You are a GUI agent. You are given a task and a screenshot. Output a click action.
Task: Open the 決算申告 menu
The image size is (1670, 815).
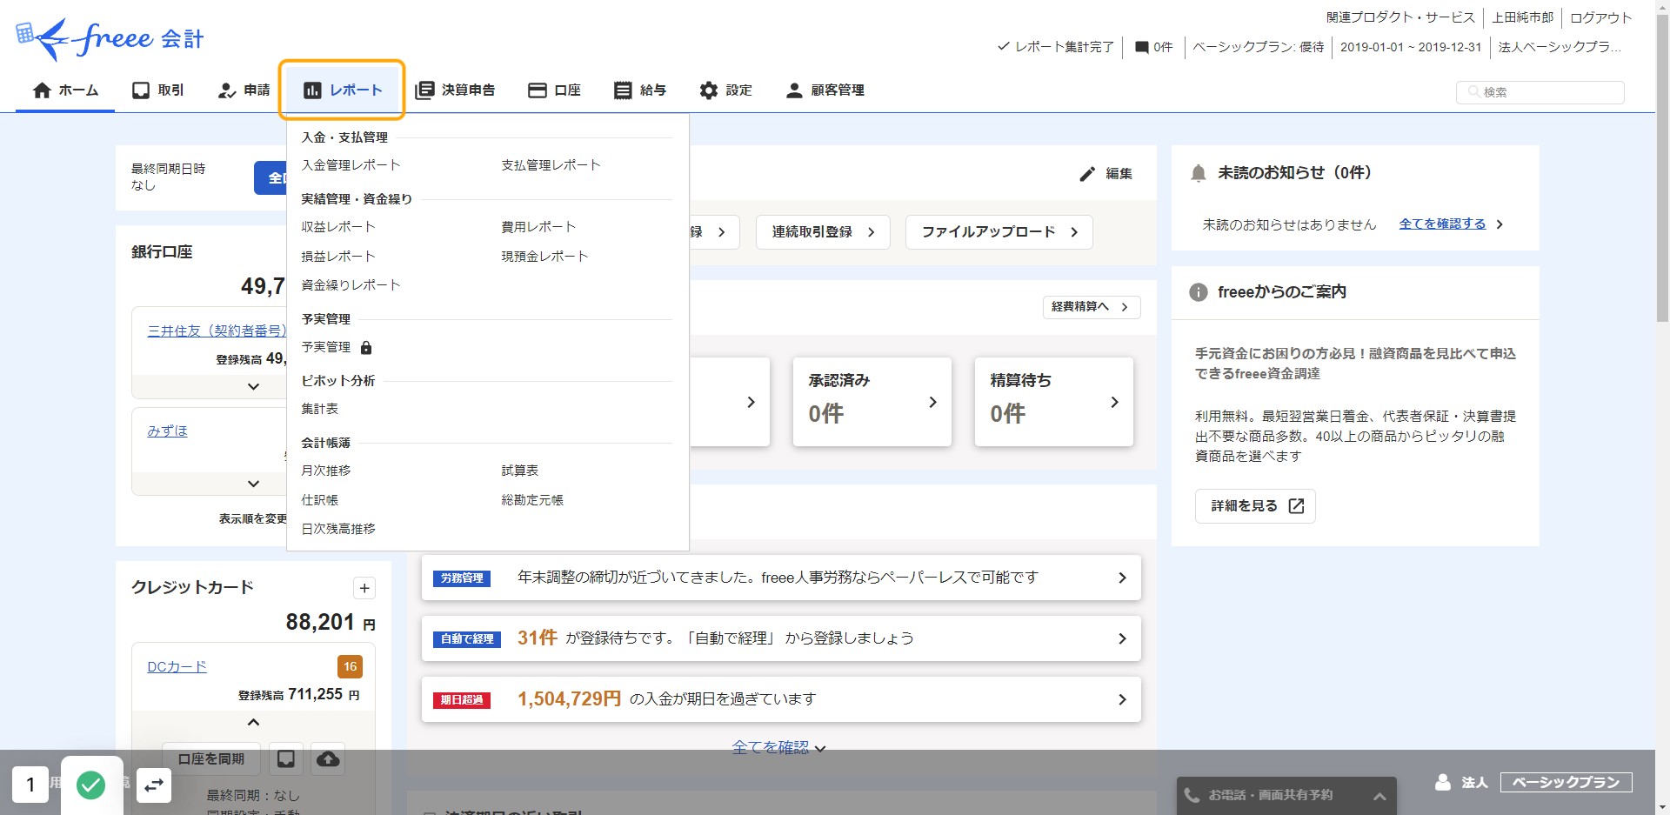455,90
